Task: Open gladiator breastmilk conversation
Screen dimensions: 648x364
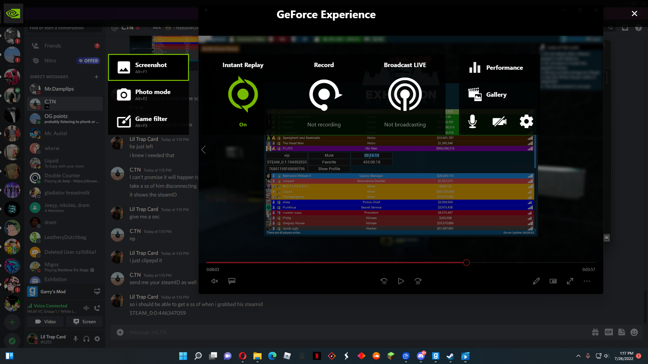Action: pos(65,193)
